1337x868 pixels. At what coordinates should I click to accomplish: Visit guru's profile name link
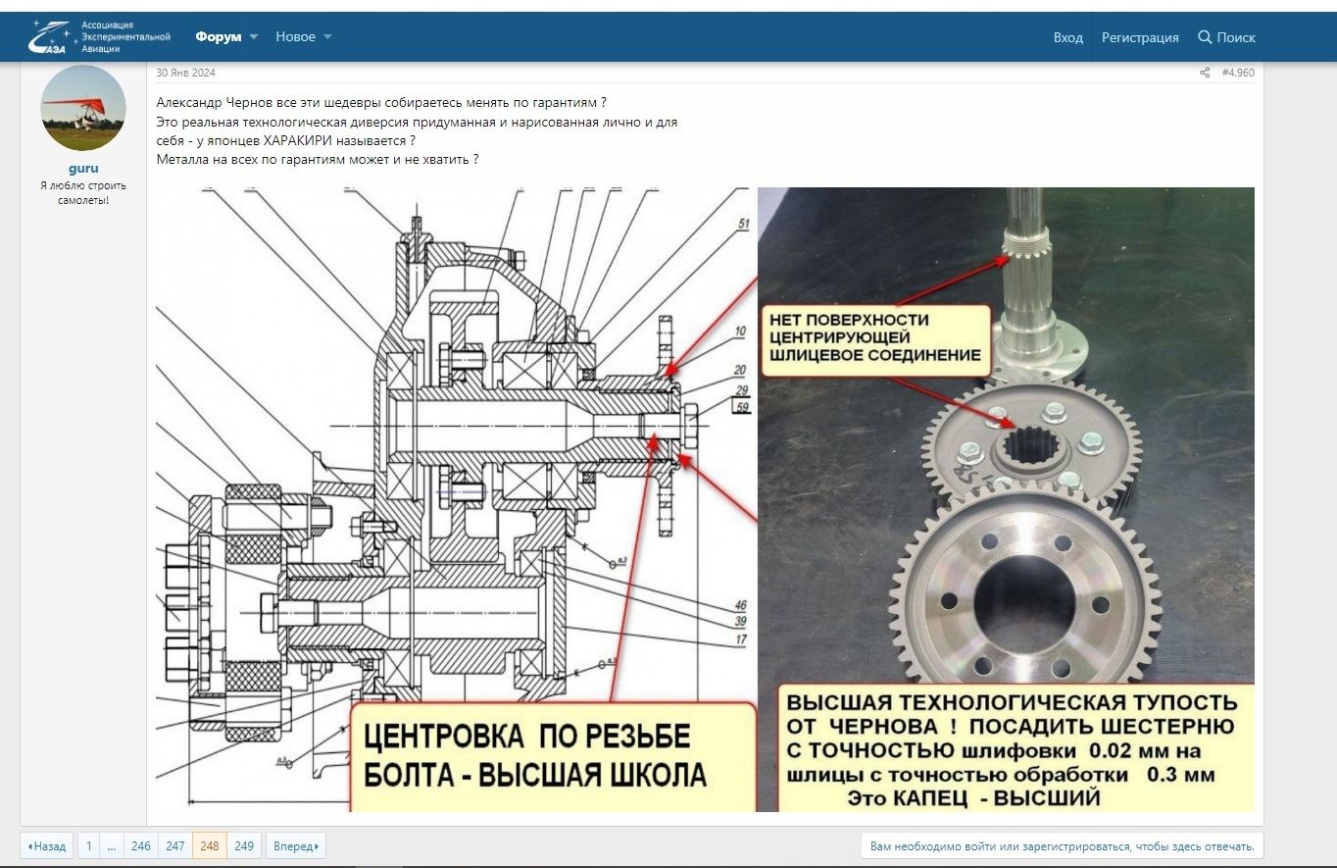83,168
